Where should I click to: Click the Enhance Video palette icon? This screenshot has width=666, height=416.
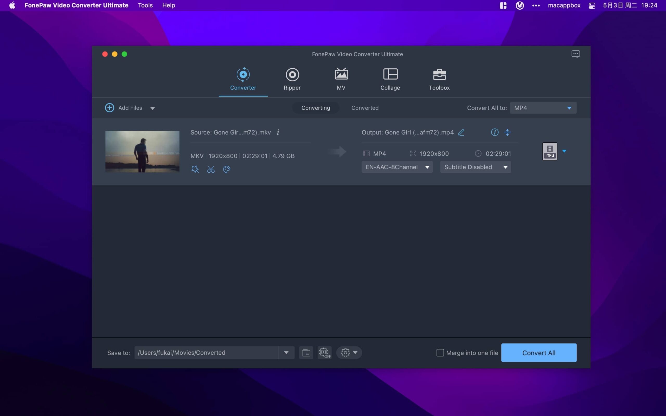[x=227, y=169]
